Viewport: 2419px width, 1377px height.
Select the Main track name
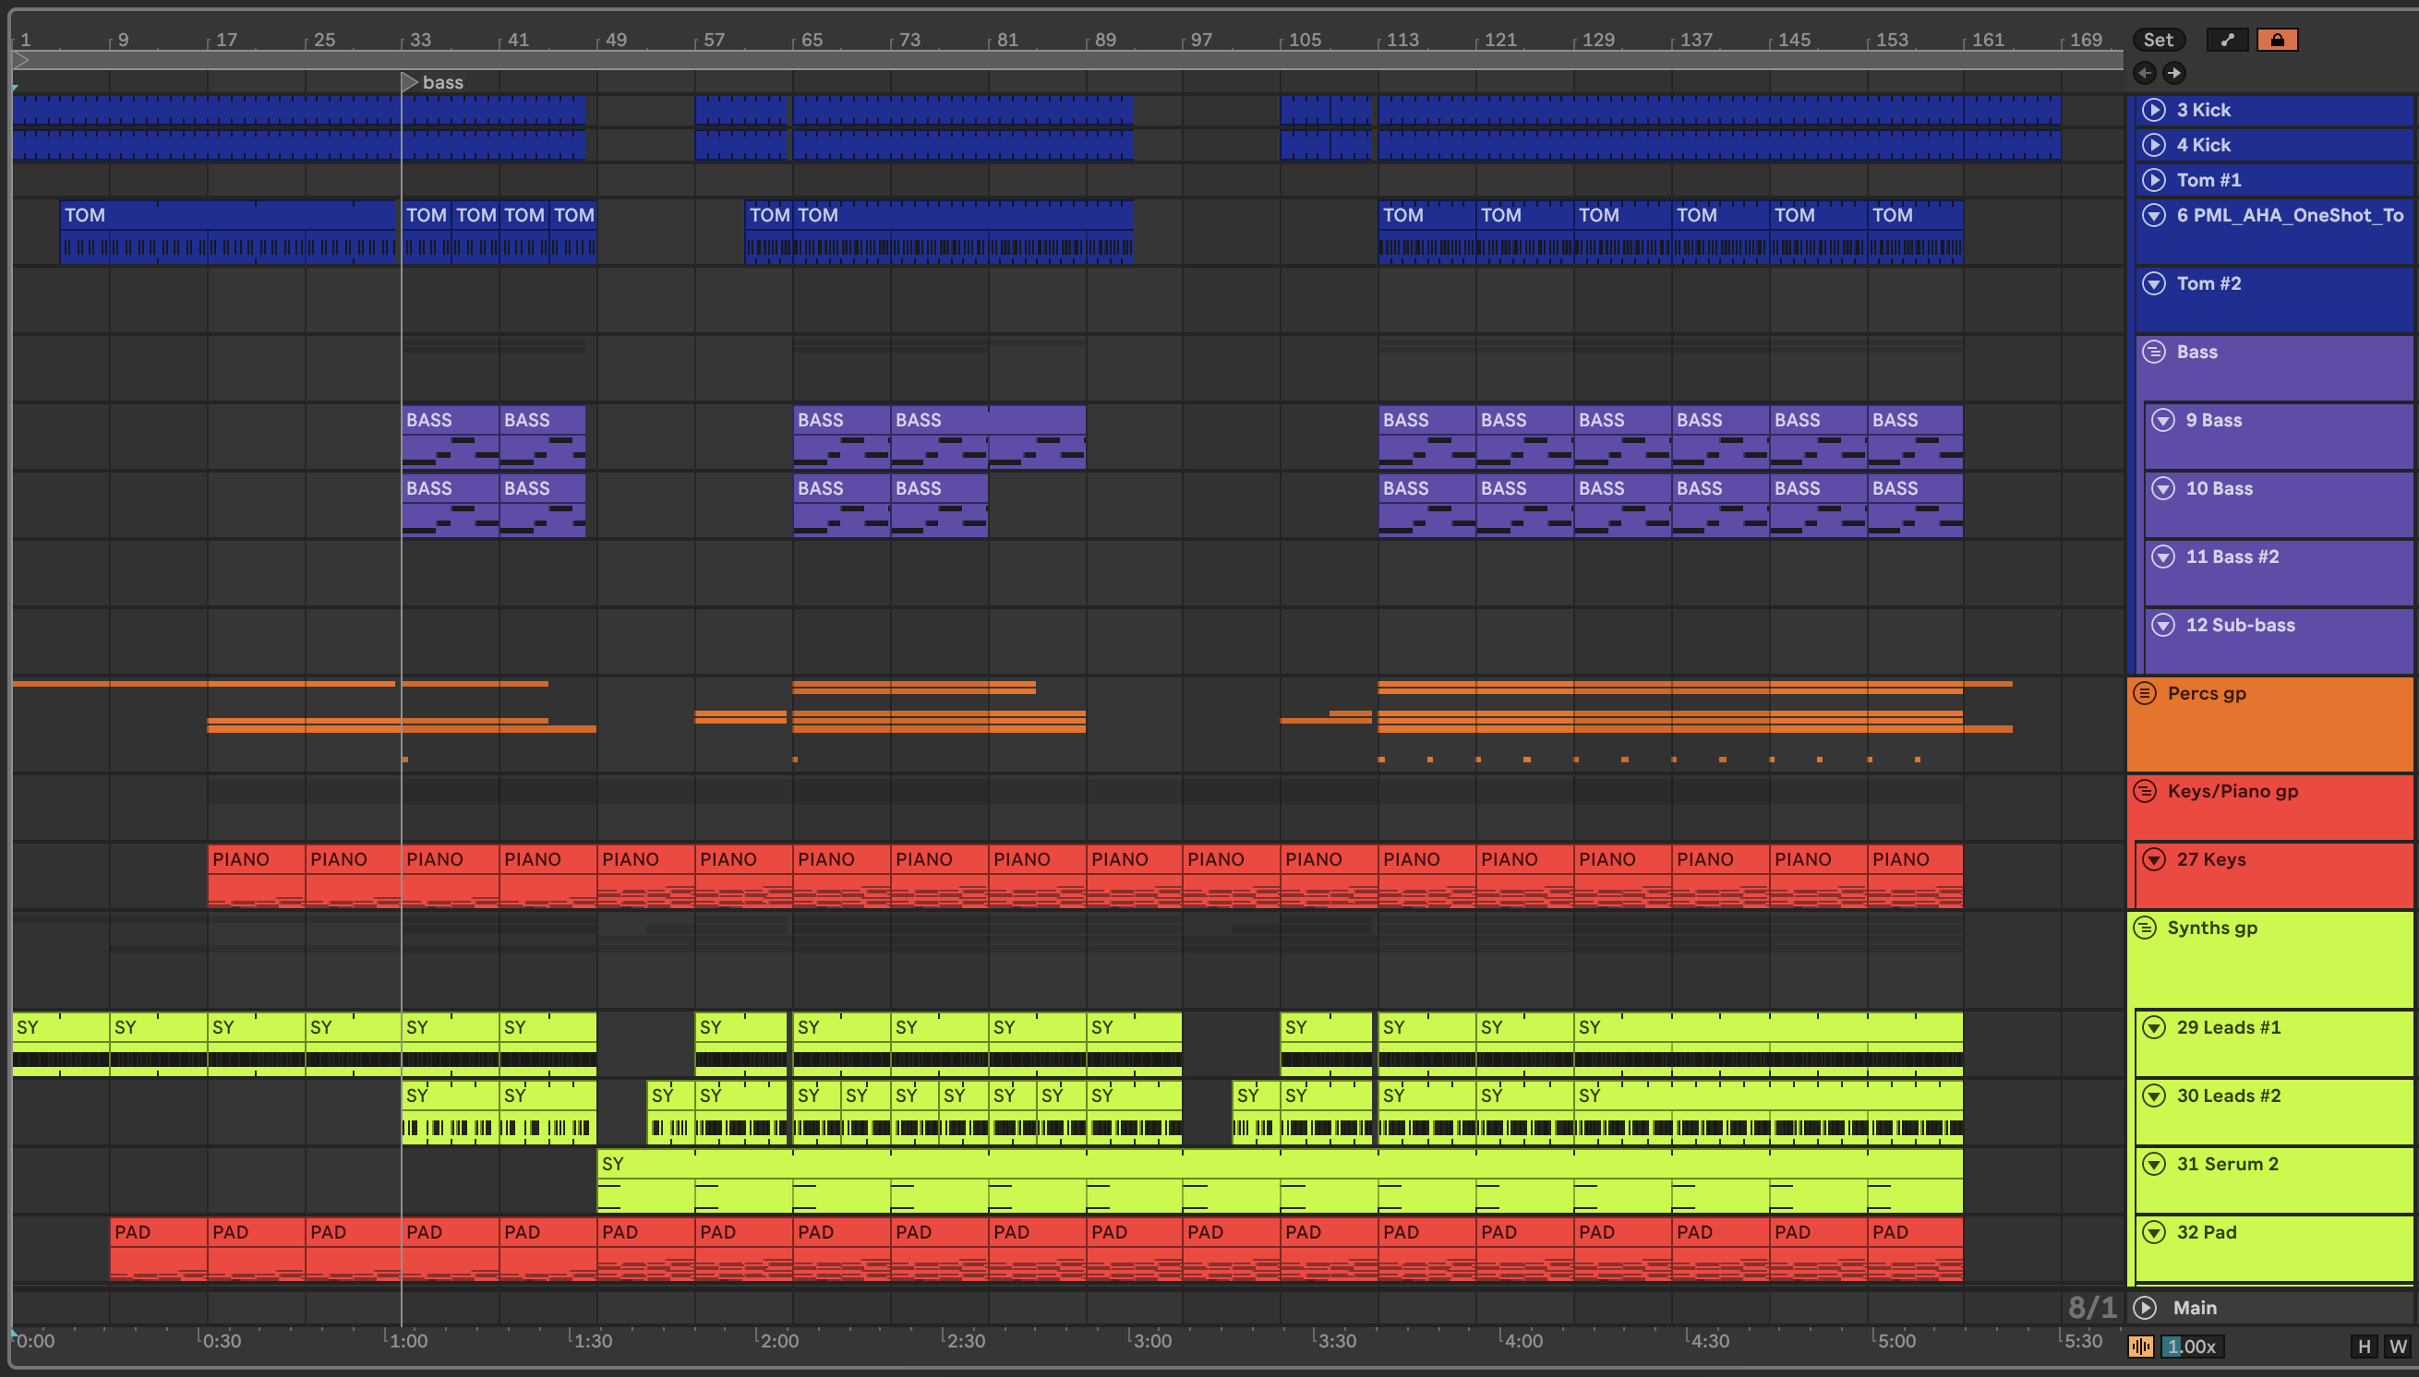click(2195, 1307)
